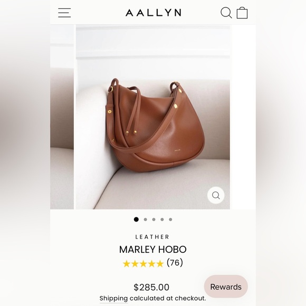Zoom product image with magnifier button

tap(216, 195)
